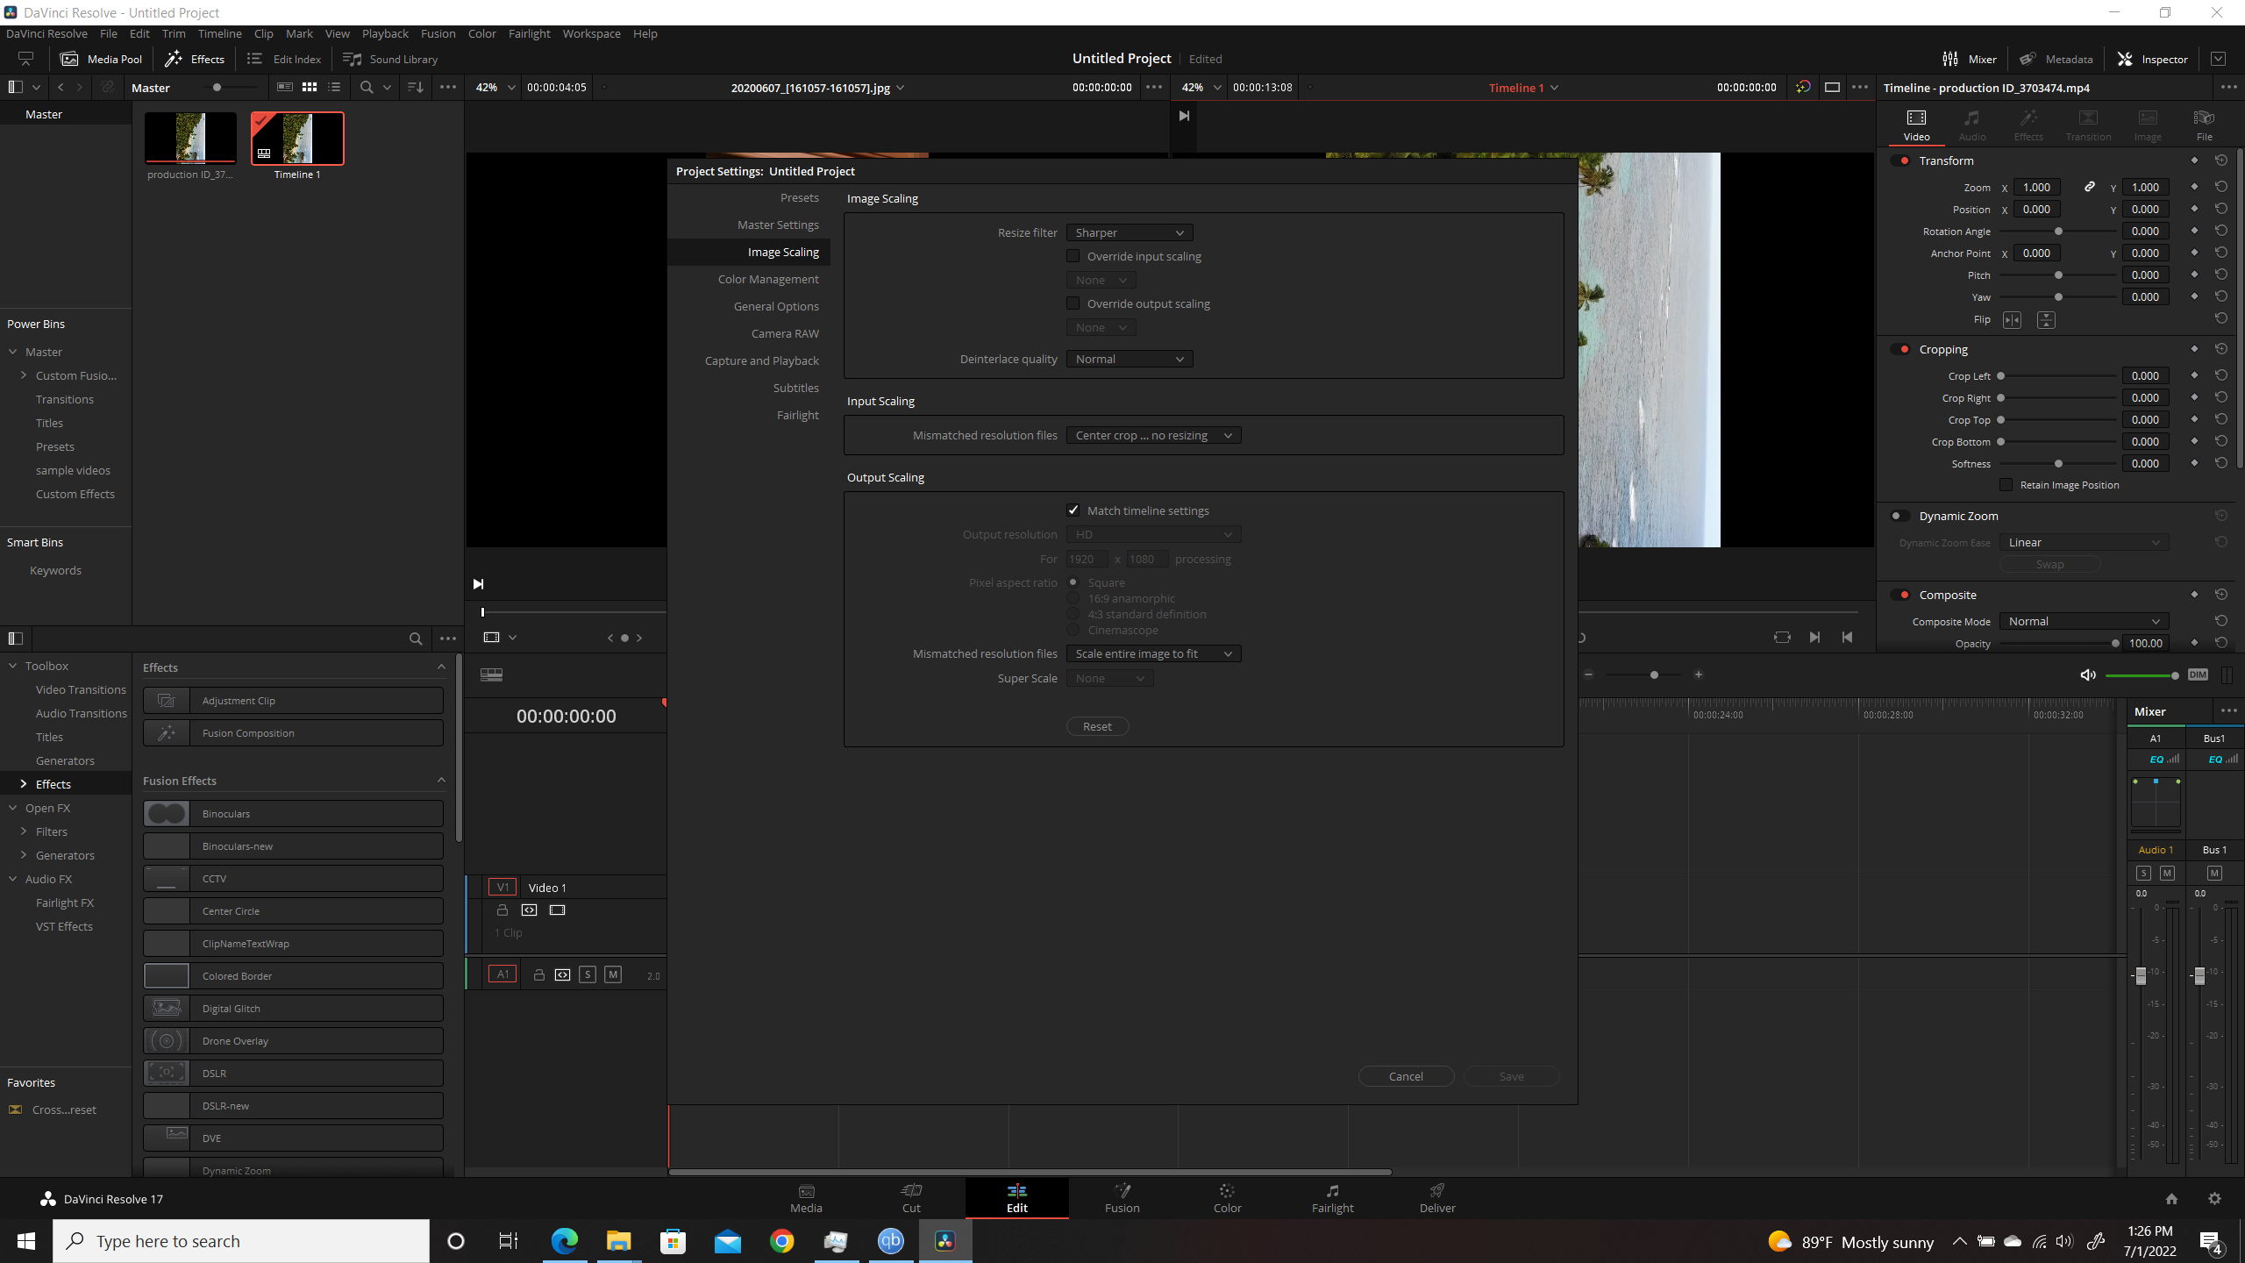
Task: Lock the Video 1 track
Action: (502, 910)
